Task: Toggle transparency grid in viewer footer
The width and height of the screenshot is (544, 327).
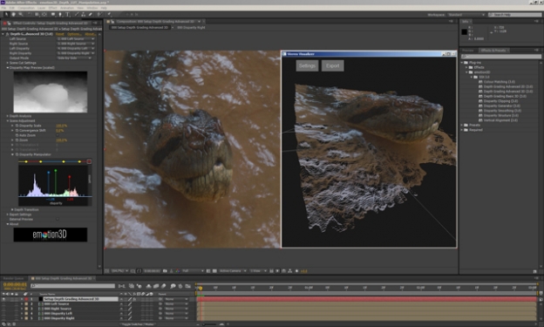Action: click(x=214, y=271)
